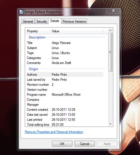Confirm with the OK button
This screenshot has height=155, width=140.
[x=62, y=144]
